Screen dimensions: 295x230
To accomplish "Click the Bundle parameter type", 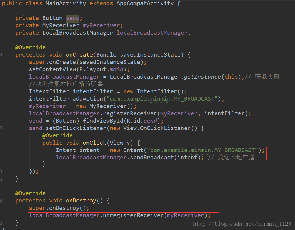I will (106, 55).
